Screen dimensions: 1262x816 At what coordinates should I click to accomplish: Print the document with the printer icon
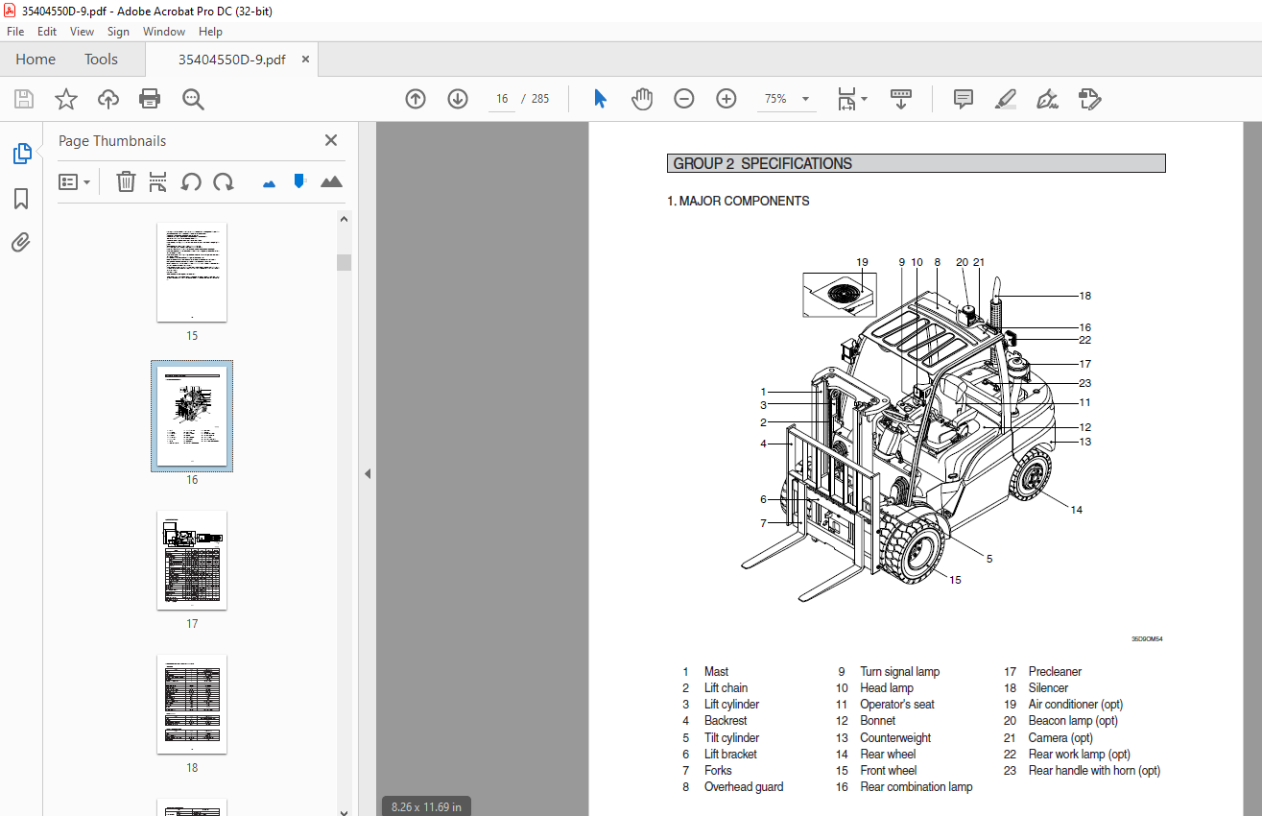[150, 99]
